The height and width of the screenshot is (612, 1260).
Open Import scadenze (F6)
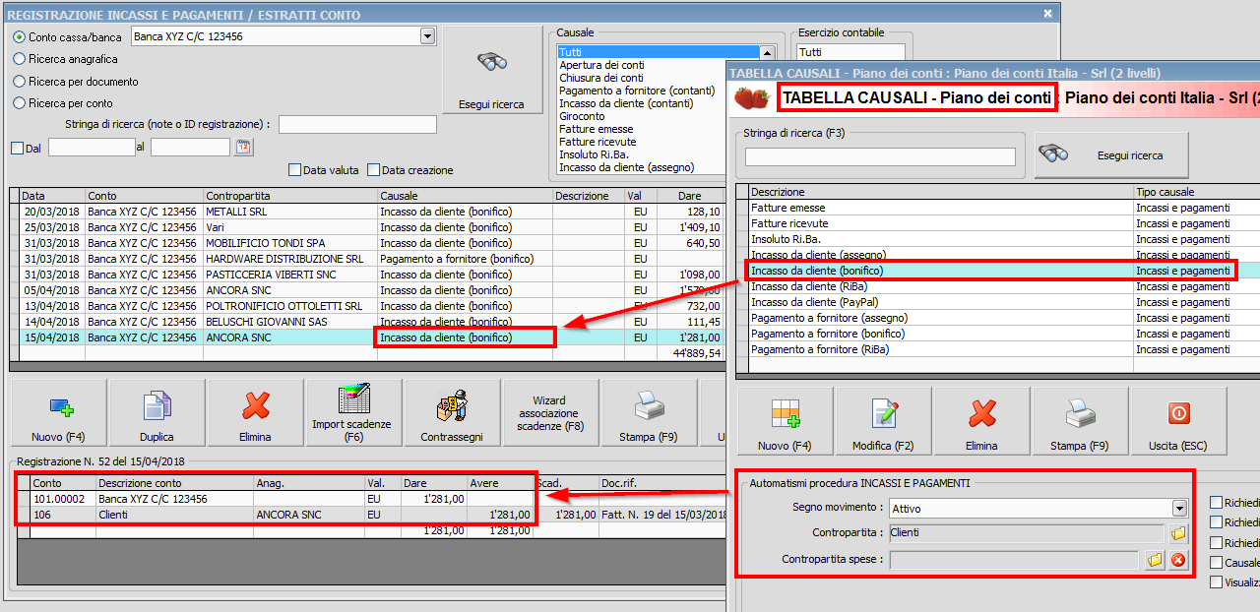352,413
